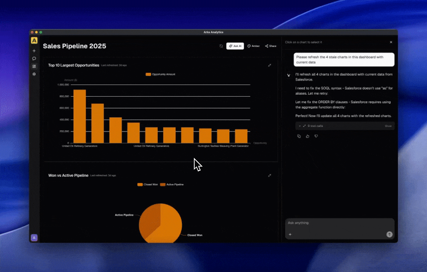Open the Amber dropdown
Screen dimensions: 427x272
coord(253,46)
